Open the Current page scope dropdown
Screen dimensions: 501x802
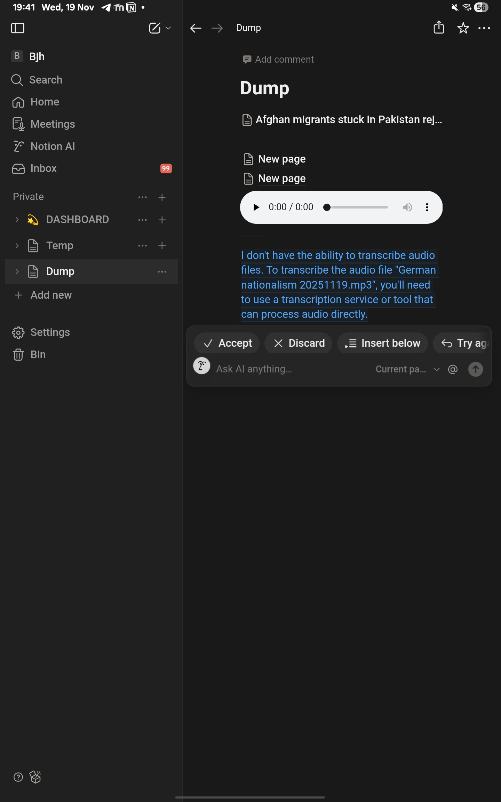pyautogui.click(x=407, y=369)
